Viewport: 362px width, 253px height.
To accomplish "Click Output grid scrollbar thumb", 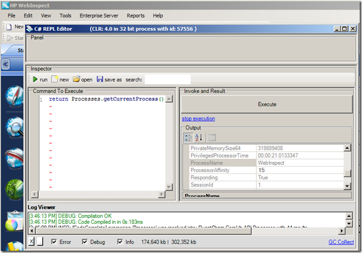I will click(x=347, y=173).
